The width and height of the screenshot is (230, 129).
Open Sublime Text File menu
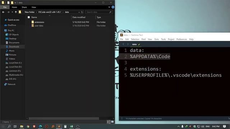click(x=121, y=39)
